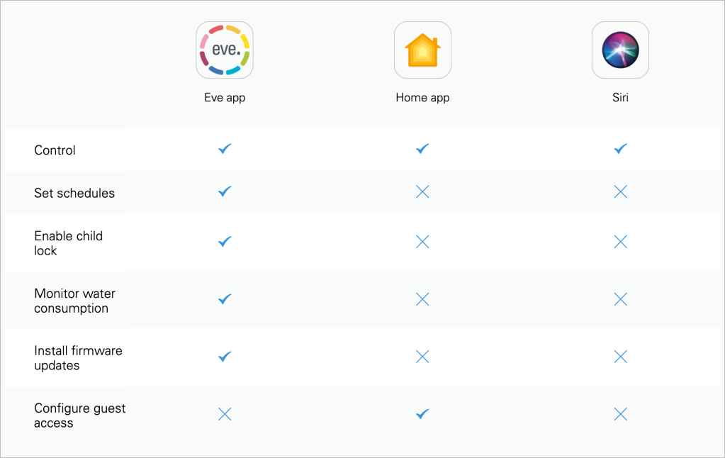Click the Enable child lock checkmark for Eve
Image resolution: width=725 pixels, height=458 pixels.
(225, 242)
